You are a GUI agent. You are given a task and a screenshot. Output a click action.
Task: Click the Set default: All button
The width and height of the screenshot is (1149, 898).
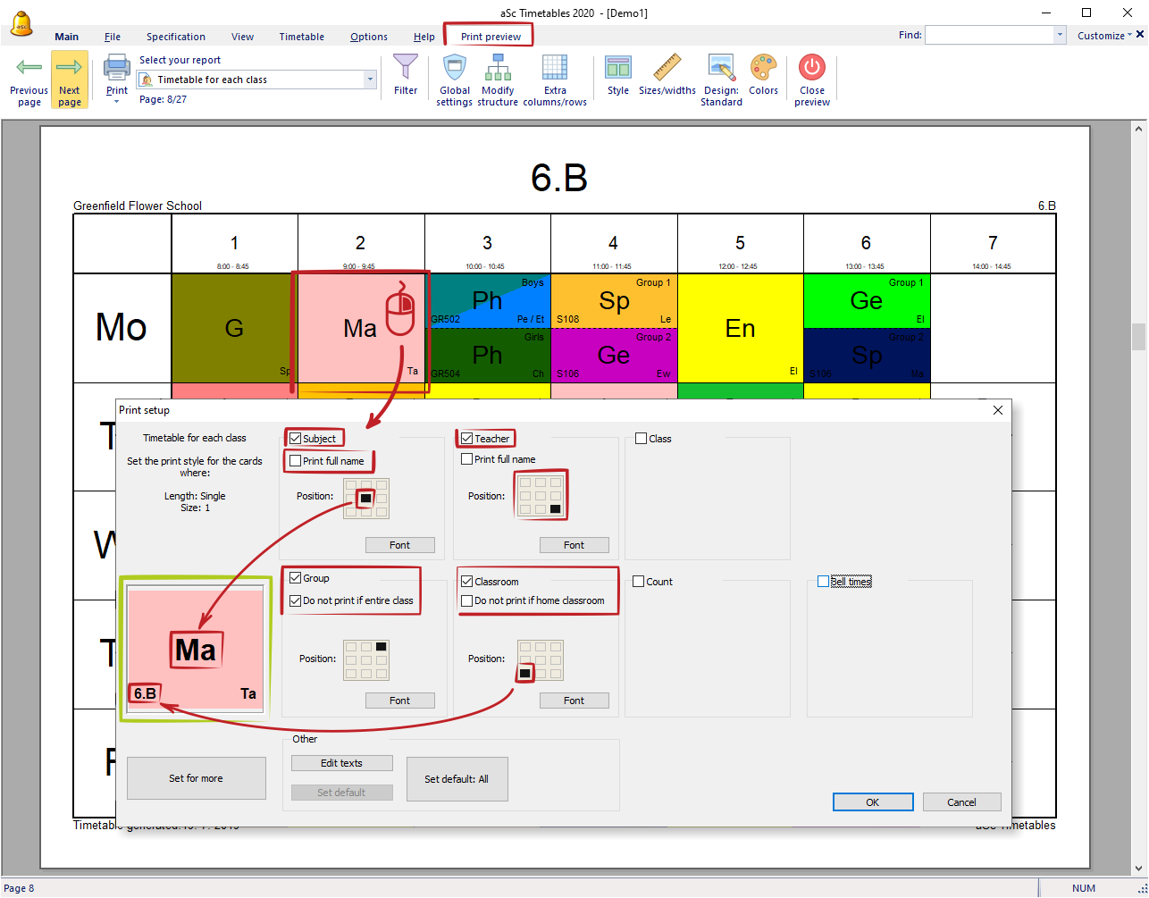click(x=457, y=779)
